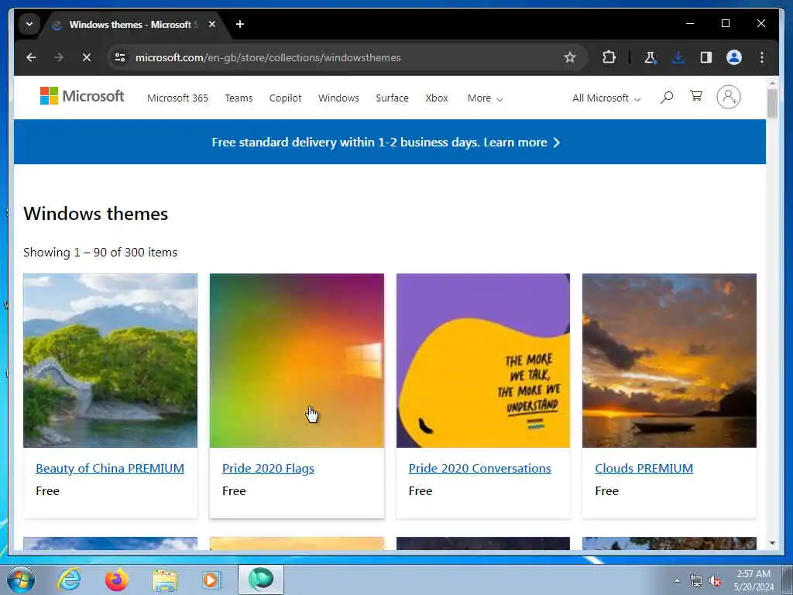
Task: Click the sign-in account icon
Action: (728, 97)
